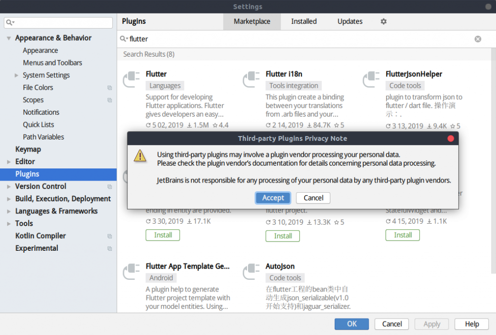Viewport: 496px width, 335px height.
Task: Collapse the Appearance & Behavior section
Action: tap(9, 38)
